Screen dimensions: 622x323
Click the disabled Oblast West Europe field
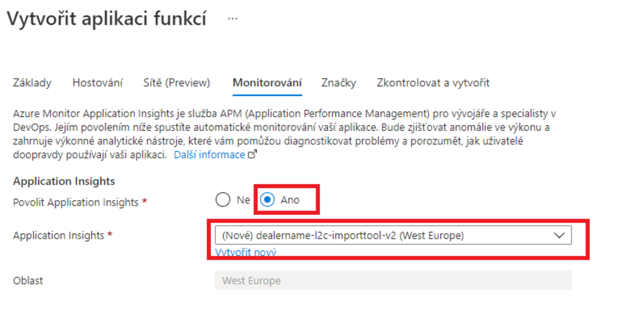click(x=393, y=280)
